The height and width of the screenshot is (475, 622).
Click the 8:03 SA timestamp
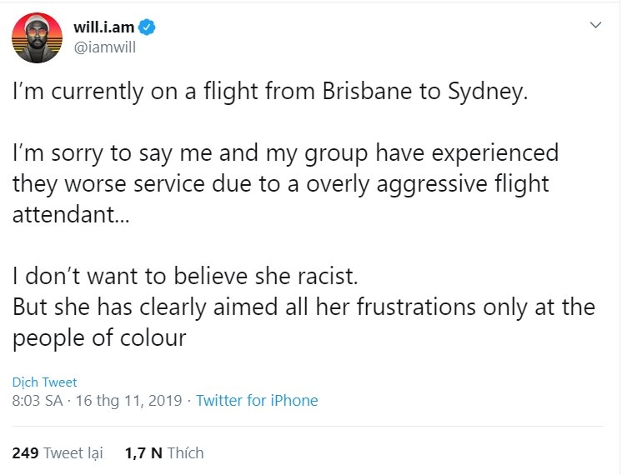click(x=38, y=401)
